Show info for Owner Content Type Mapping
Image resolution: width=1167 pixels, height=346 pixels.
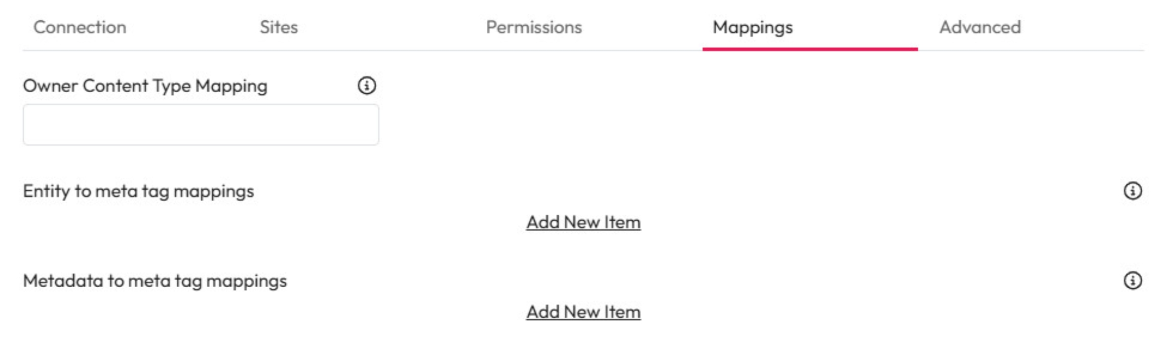[367, 86]
